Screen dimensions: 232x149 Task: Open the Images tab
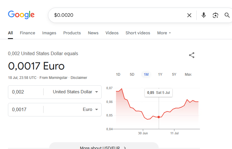[49, 33]
